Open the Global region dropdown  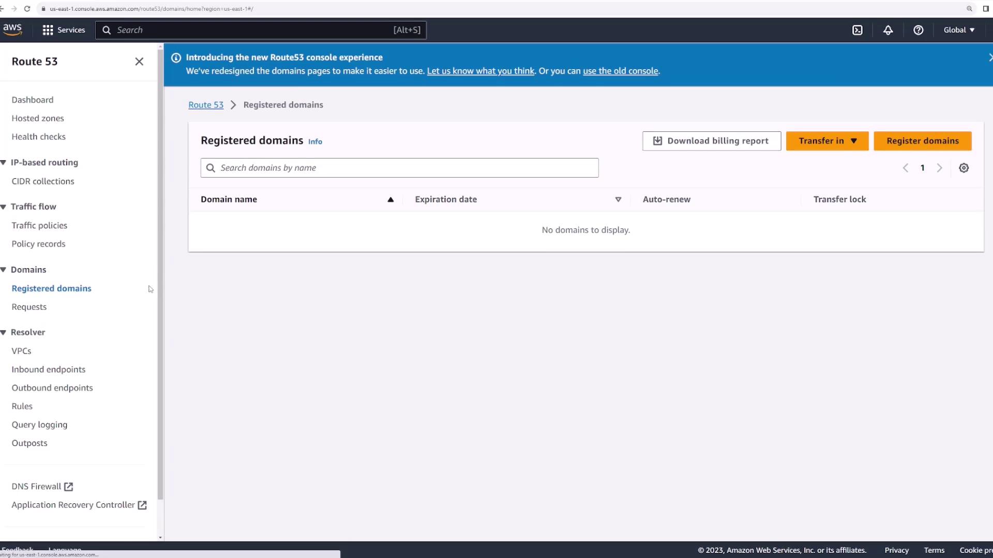(959, 30)
